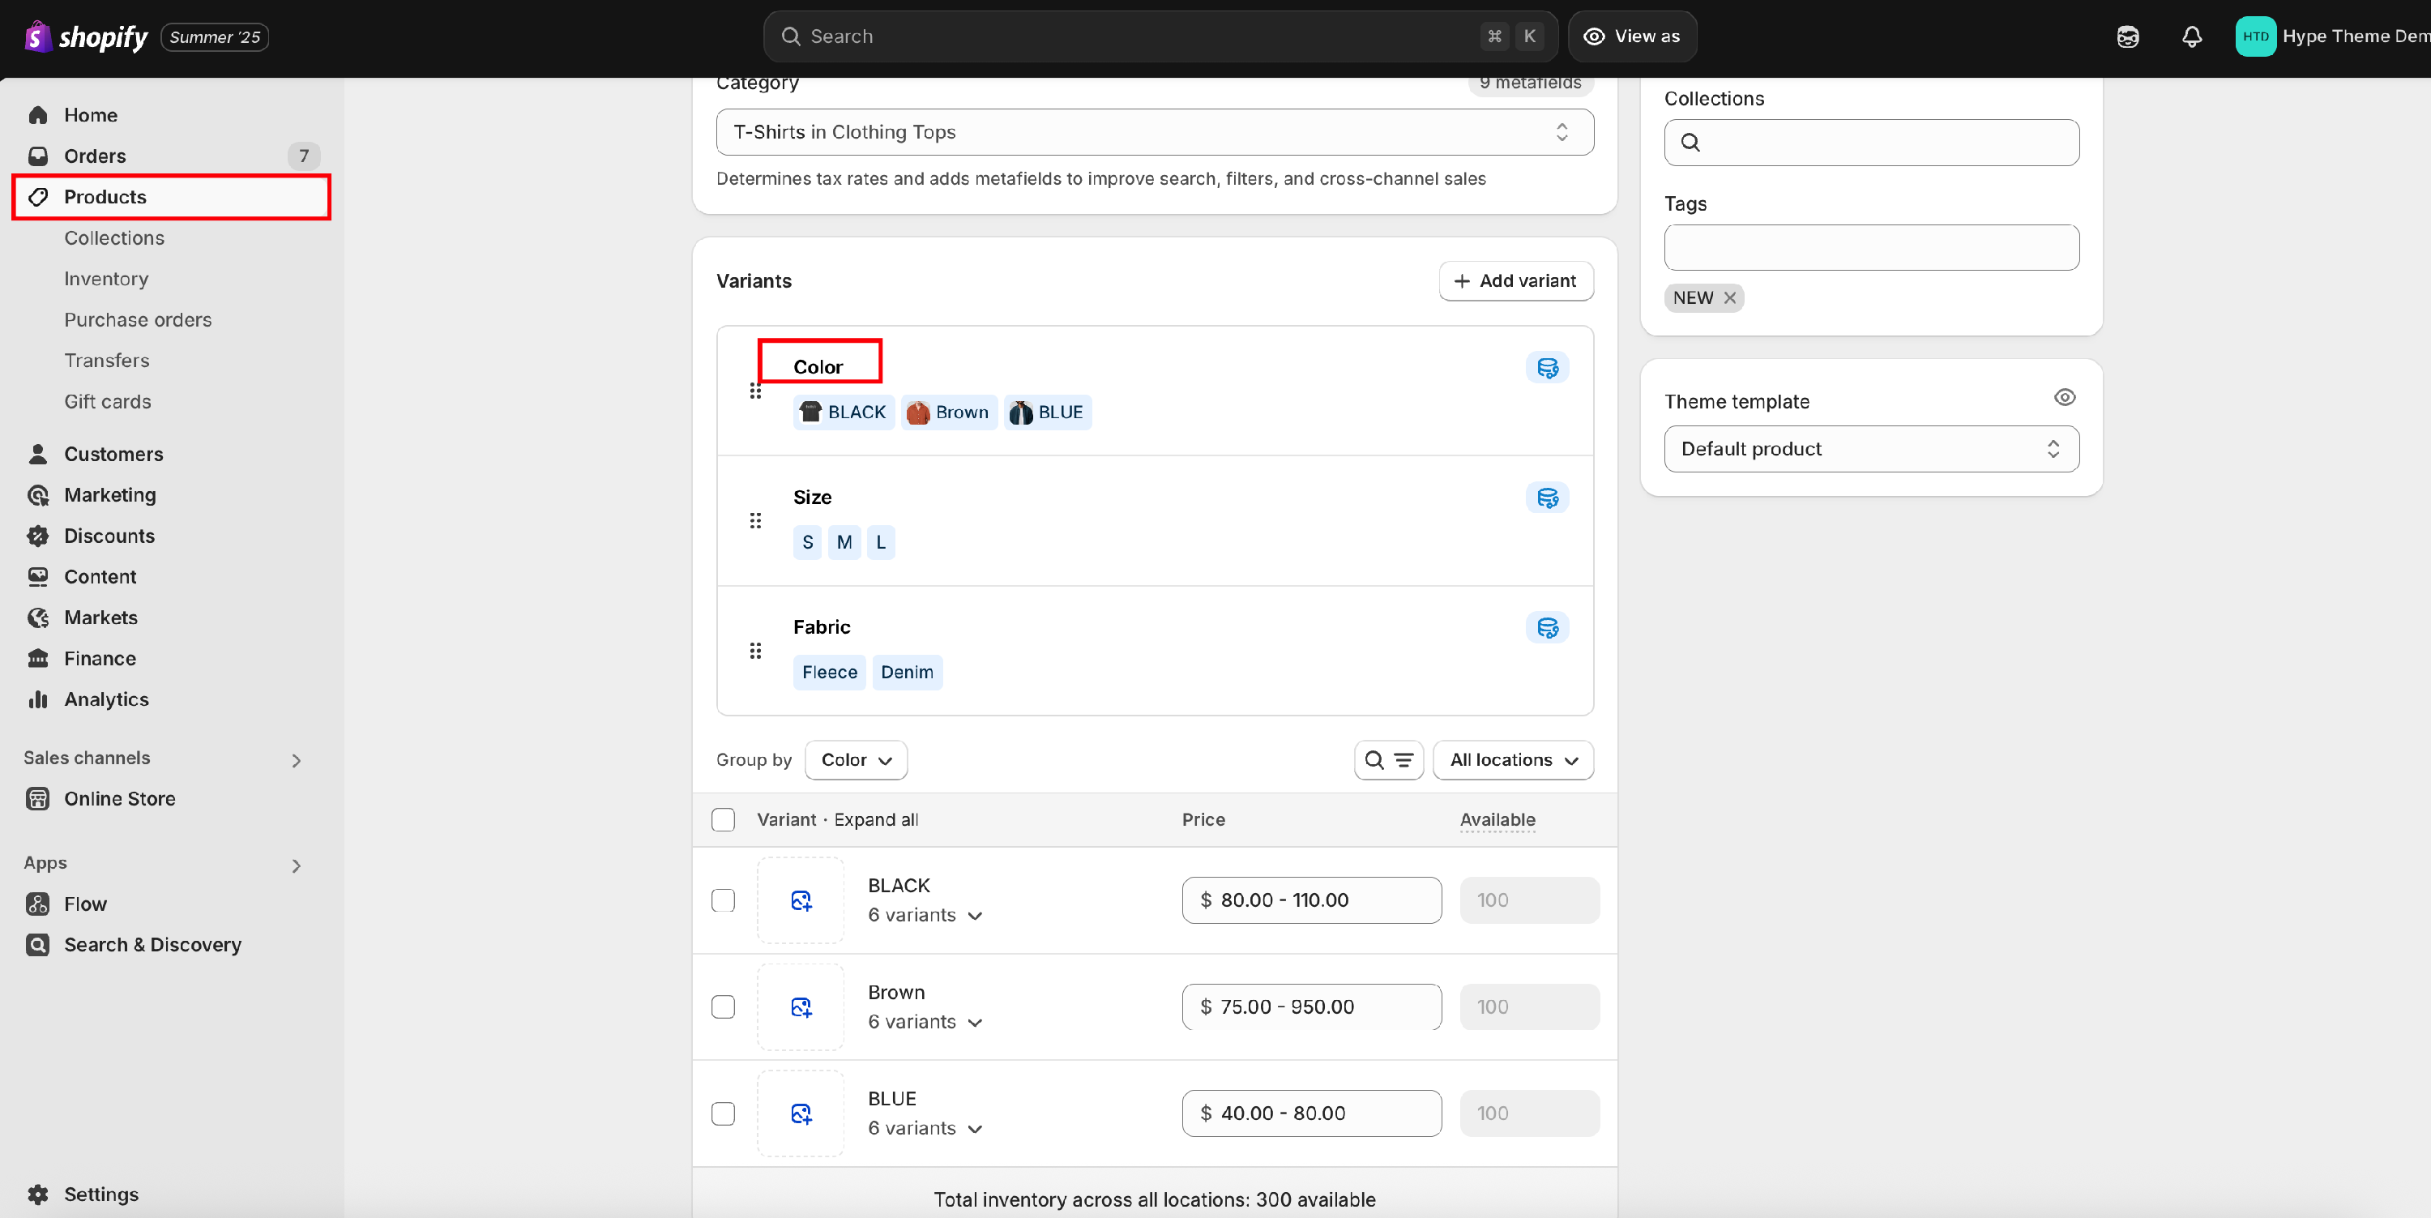Check the BLUE variant checkbox
This screenshot has height=1218, width=2431.
click(723, 1114)
